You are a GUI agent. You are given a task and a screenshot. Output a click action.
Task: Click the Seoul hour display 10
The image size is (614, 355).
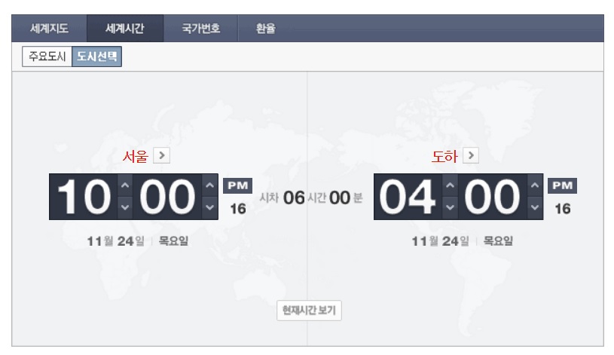(84, 197)
